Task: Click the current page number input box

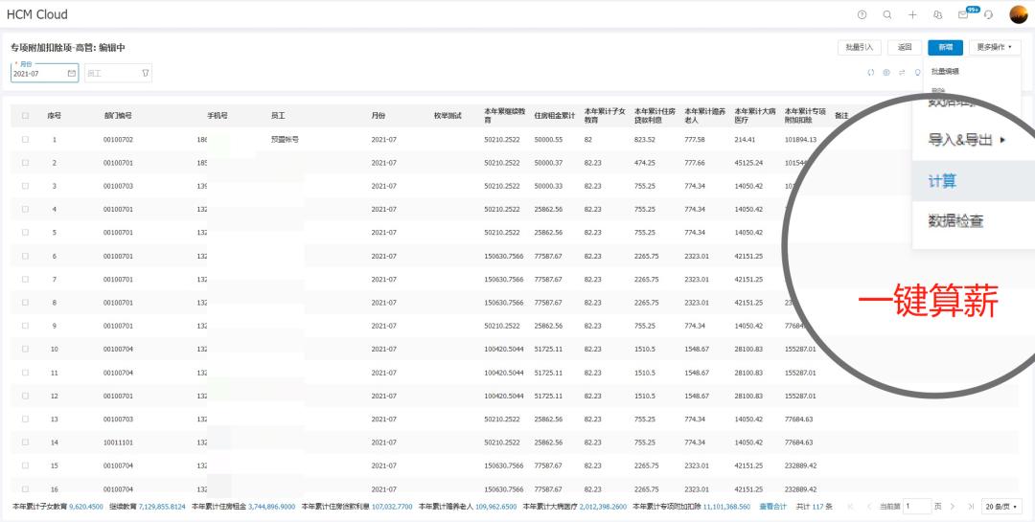Action: click(x=917, y=506)
